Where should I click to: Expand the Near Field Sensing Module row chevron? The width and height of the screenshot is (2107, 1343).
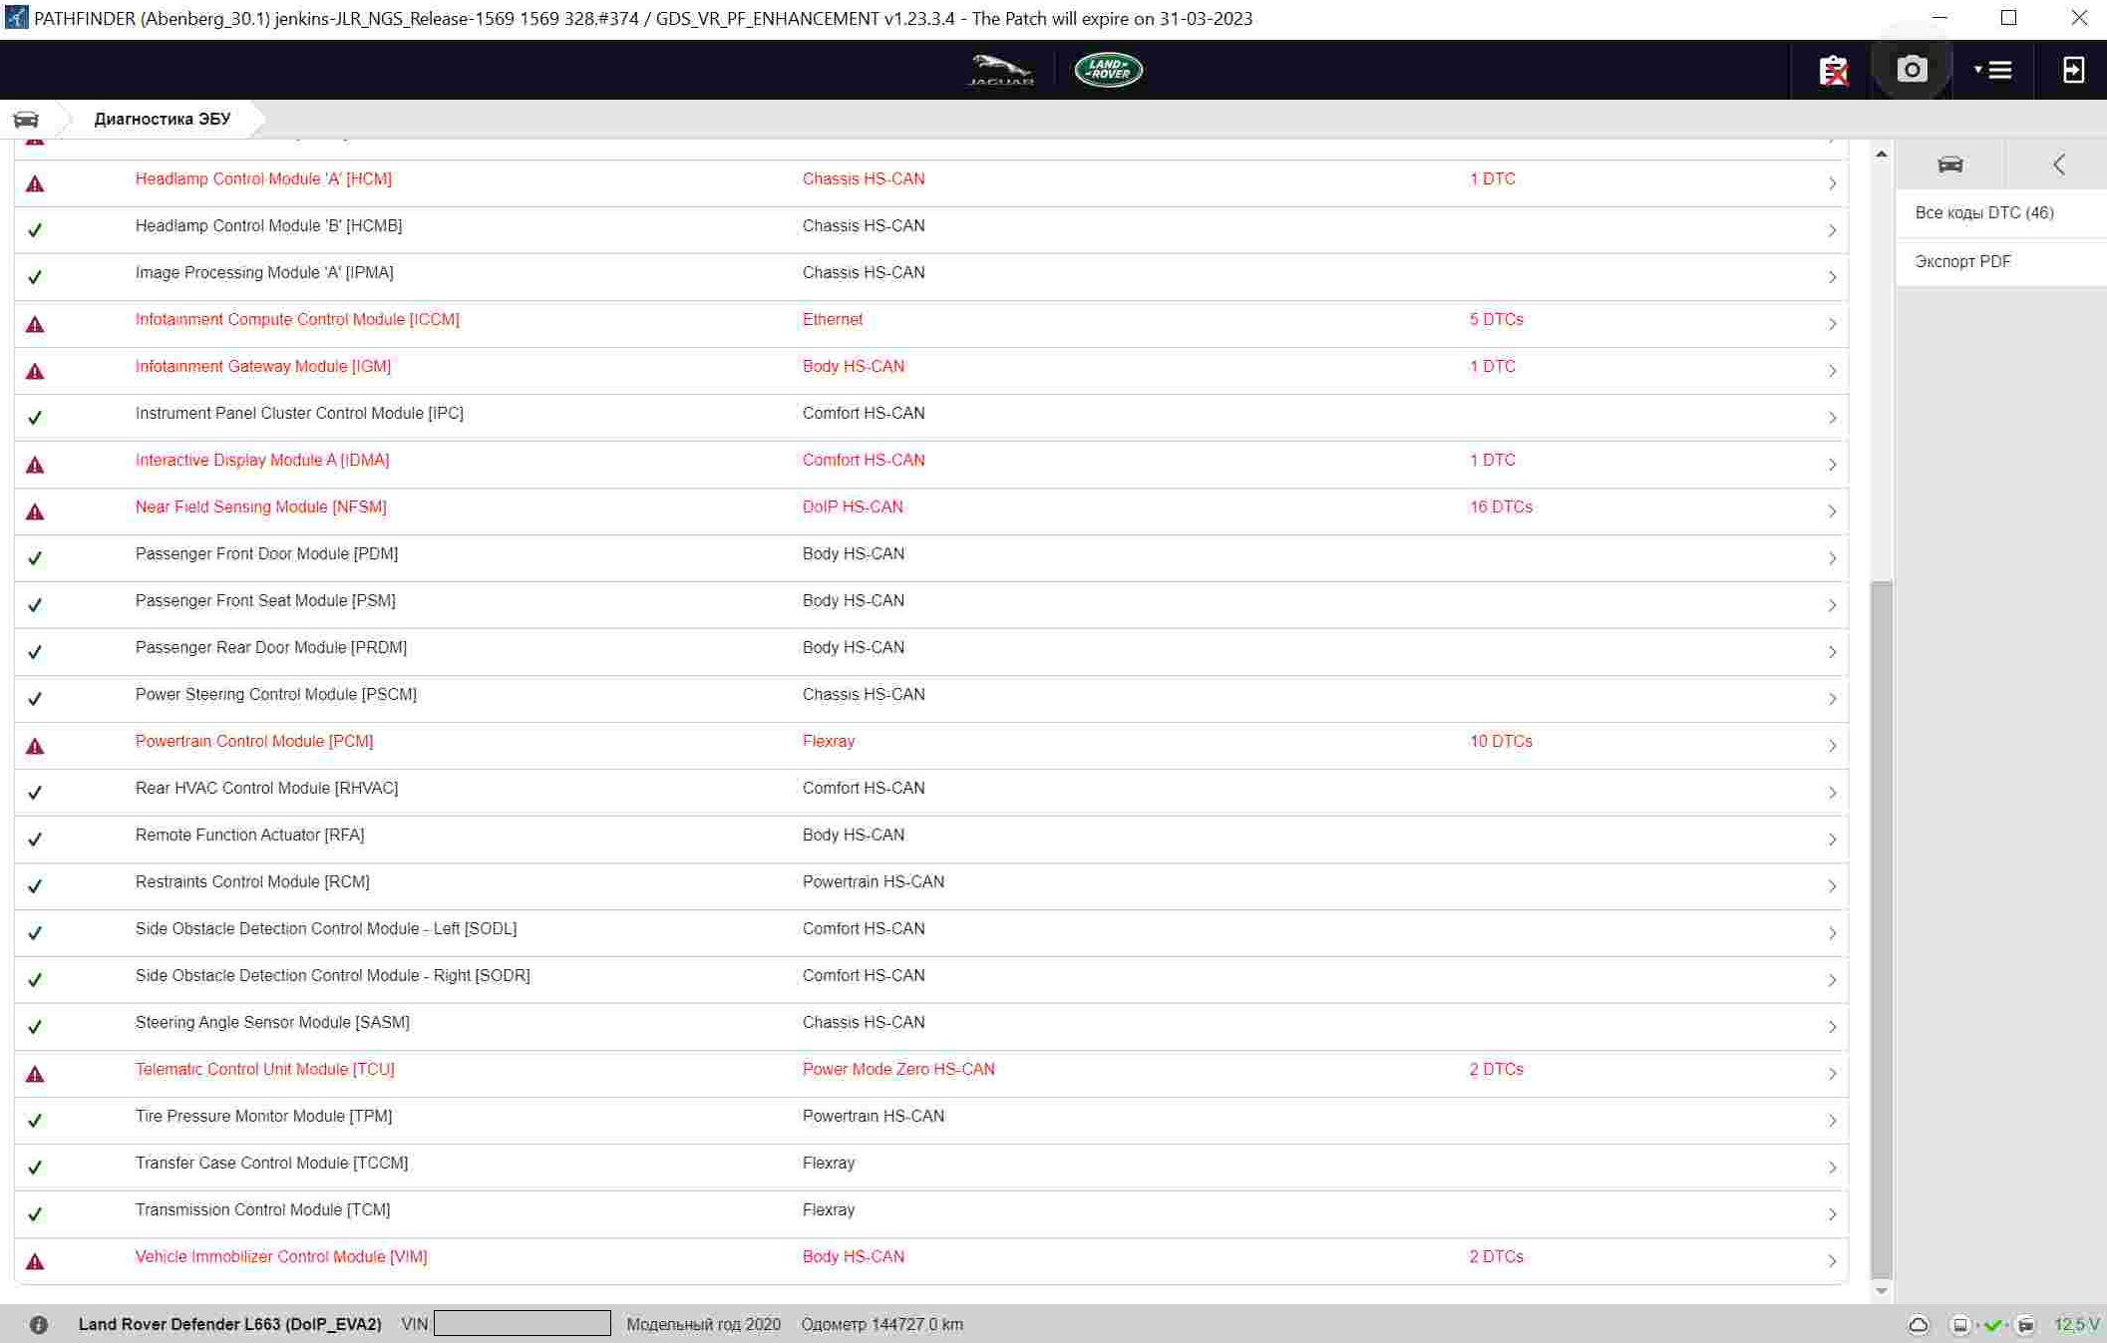(x=1832, y=511)
